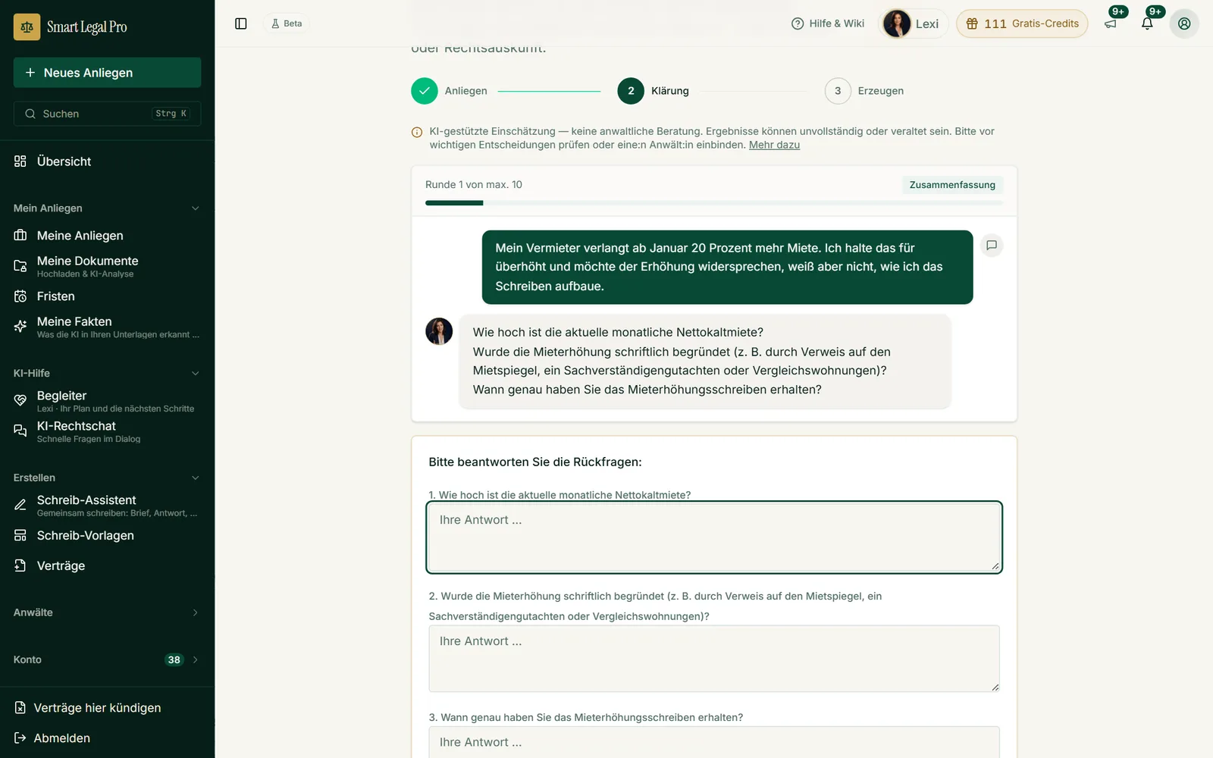Open the KI-Rechtschat entry
The width and height of the screenshot is (1213, 758).
[x=107, y=431]
